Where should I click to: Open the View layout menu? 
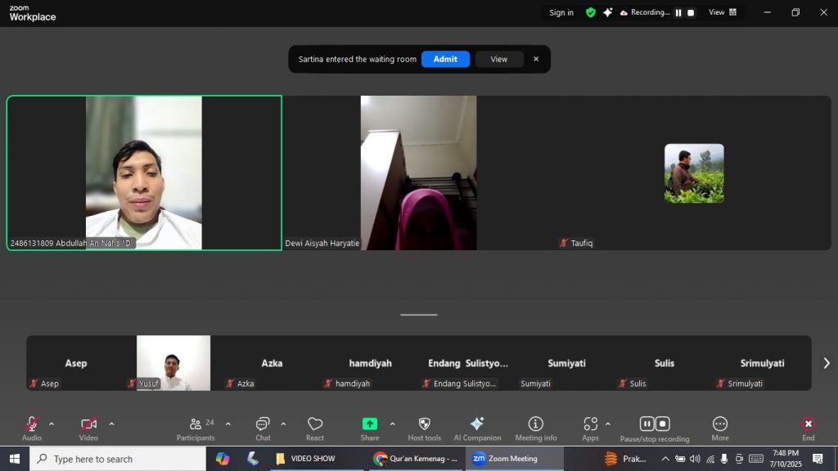point(723,12)
